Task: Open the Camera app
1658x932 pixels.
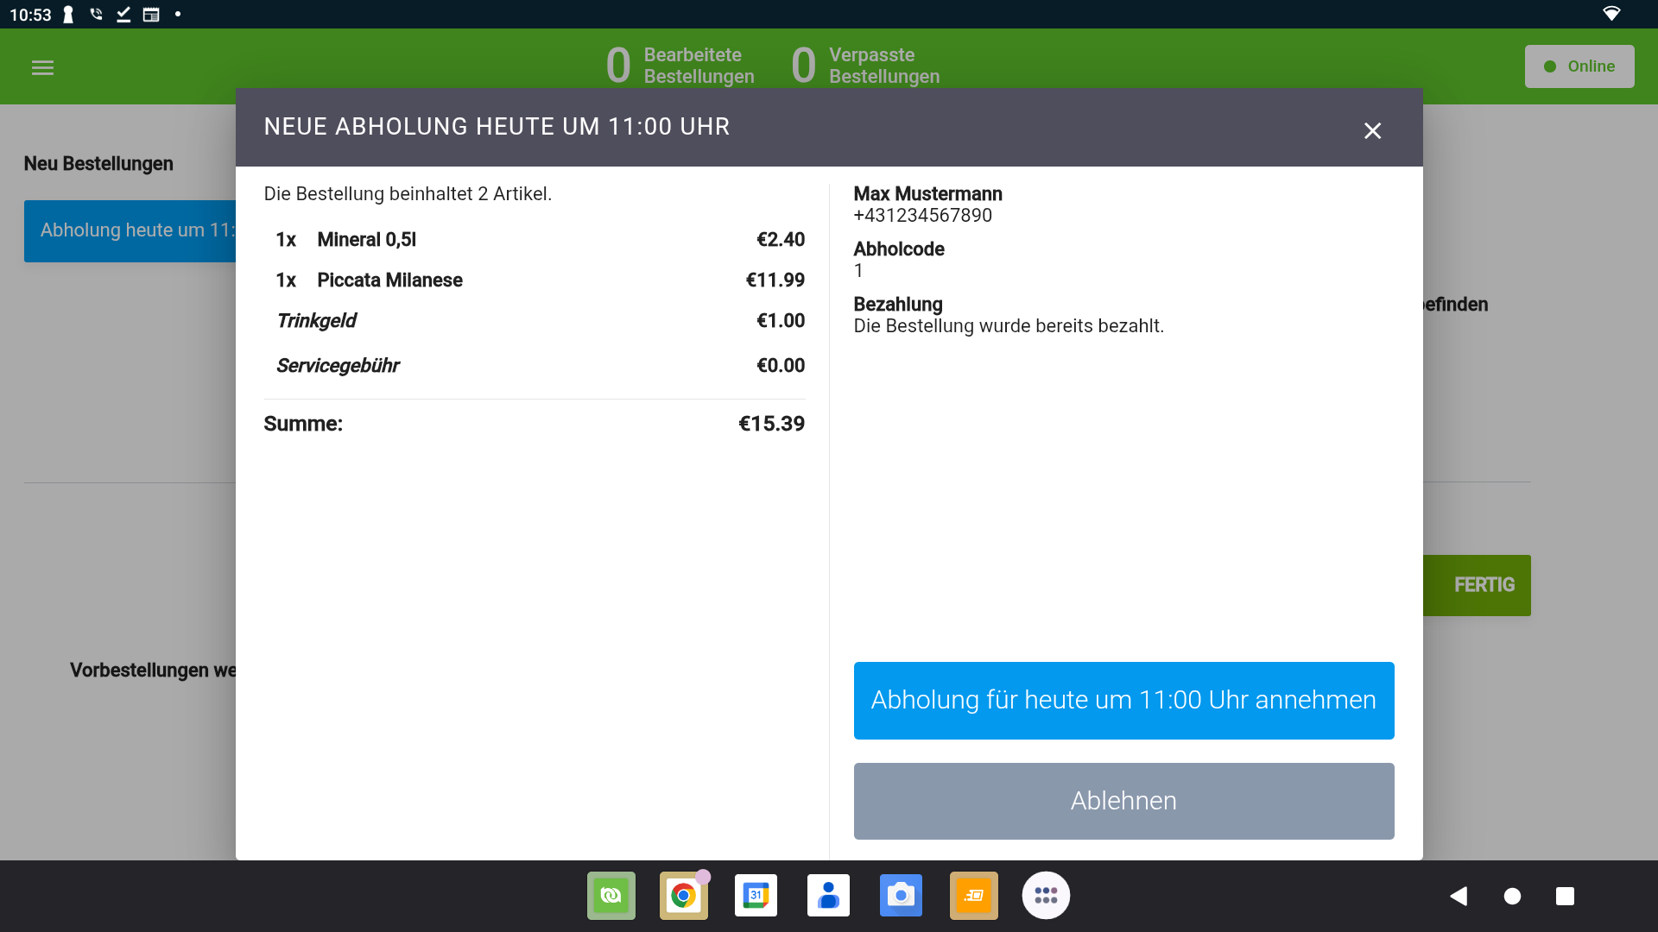Action: (x=901, y=896)
